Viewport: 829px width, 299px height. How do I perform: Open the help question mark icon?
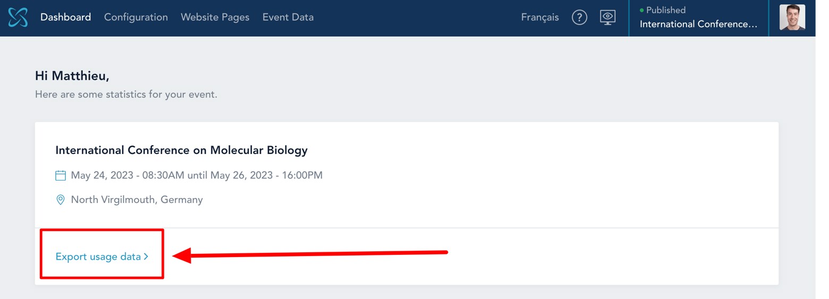tap(579, 18)
